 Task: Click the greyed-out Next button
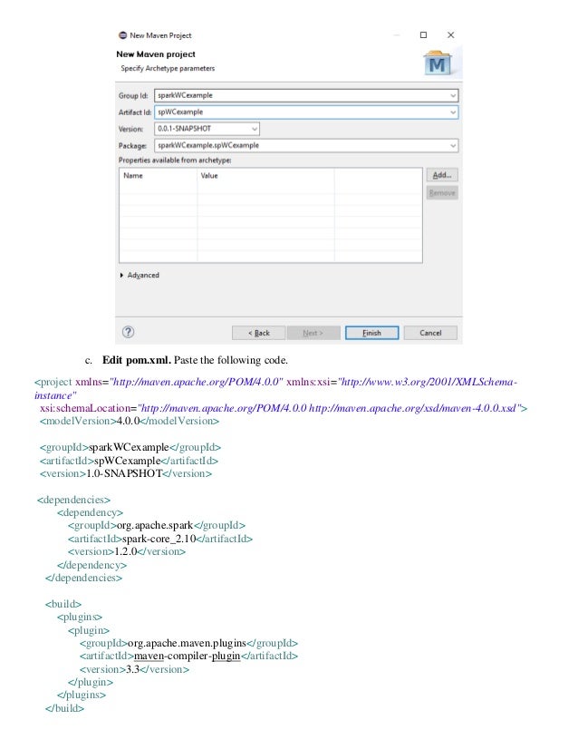(313, 333)
